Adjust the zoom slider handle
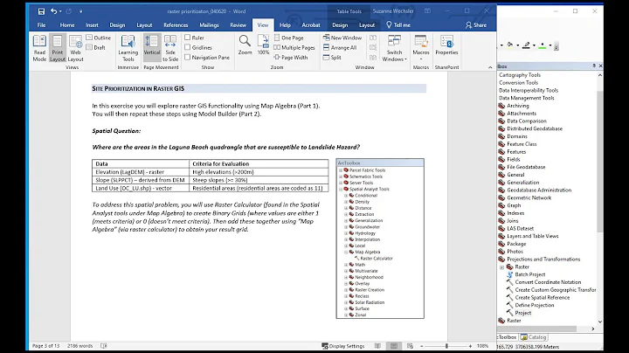The width and height of the screenshot is (629, 353). [x=446, y=346]
